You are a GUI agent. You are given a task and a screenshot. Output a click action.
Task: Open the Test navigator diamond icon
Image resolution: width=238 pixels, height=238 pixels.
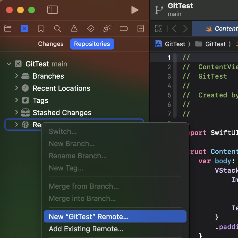(x=90, y=29)
